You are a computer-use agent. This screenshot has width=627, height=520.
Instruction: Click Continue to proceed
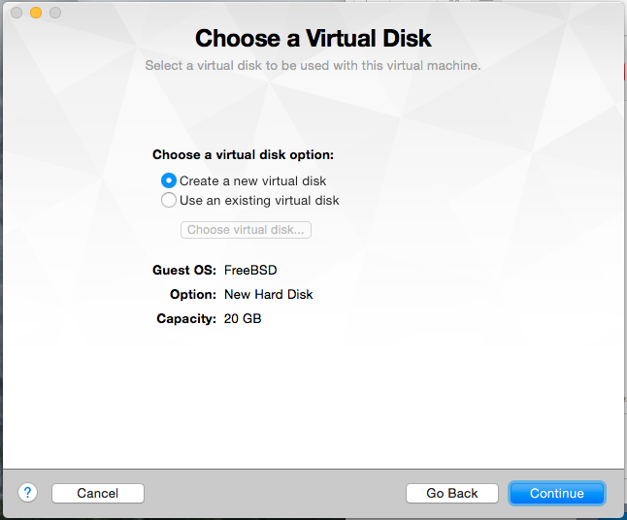556,493
